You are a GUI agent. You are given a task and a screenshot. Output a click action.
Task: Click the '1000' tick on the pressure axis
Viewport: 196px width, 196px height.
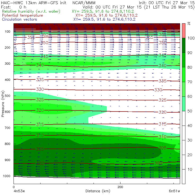pyautogui.click(x=7, y=176)
